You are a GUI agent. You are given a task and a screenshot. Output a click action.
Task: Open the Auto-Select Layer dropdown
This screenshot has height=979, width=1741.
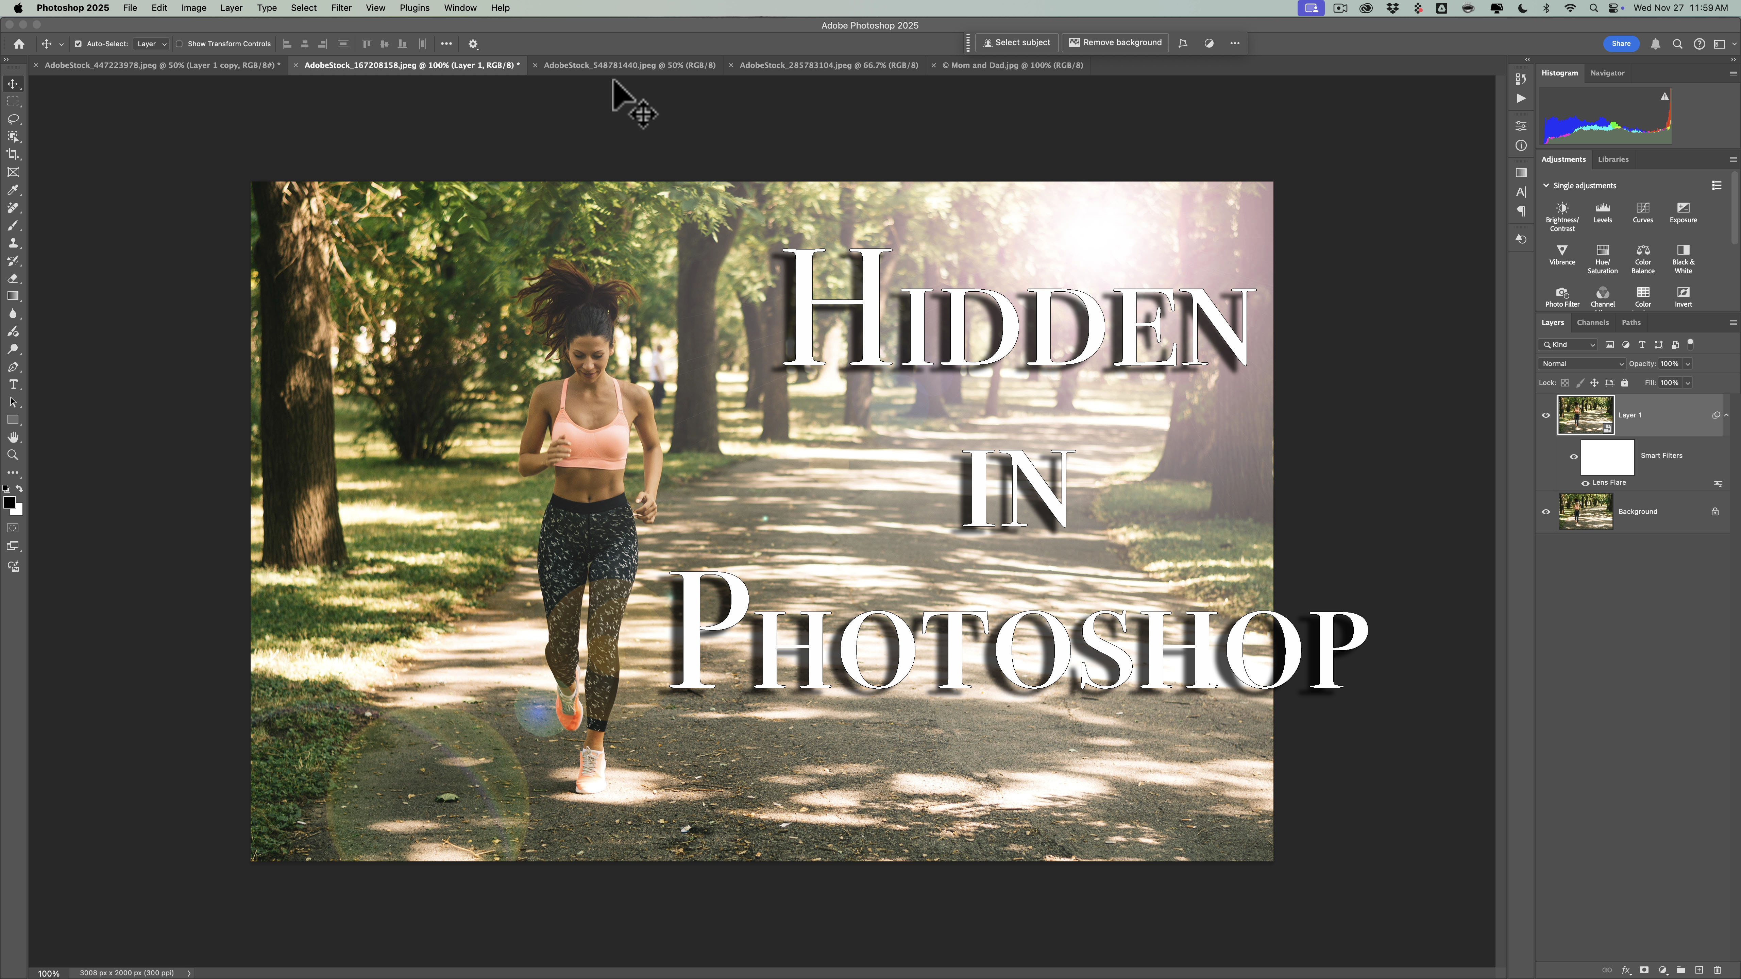151,44
